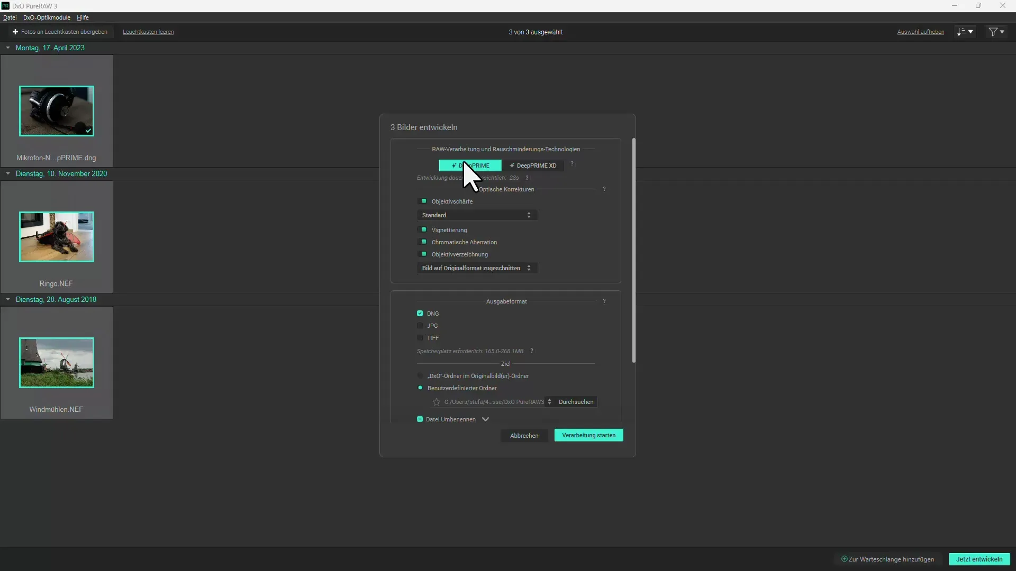Click Leuchtkasten leeren link
Viewport: 1016px width, 571px height.
pyautogui.click(x=148, y=32)
